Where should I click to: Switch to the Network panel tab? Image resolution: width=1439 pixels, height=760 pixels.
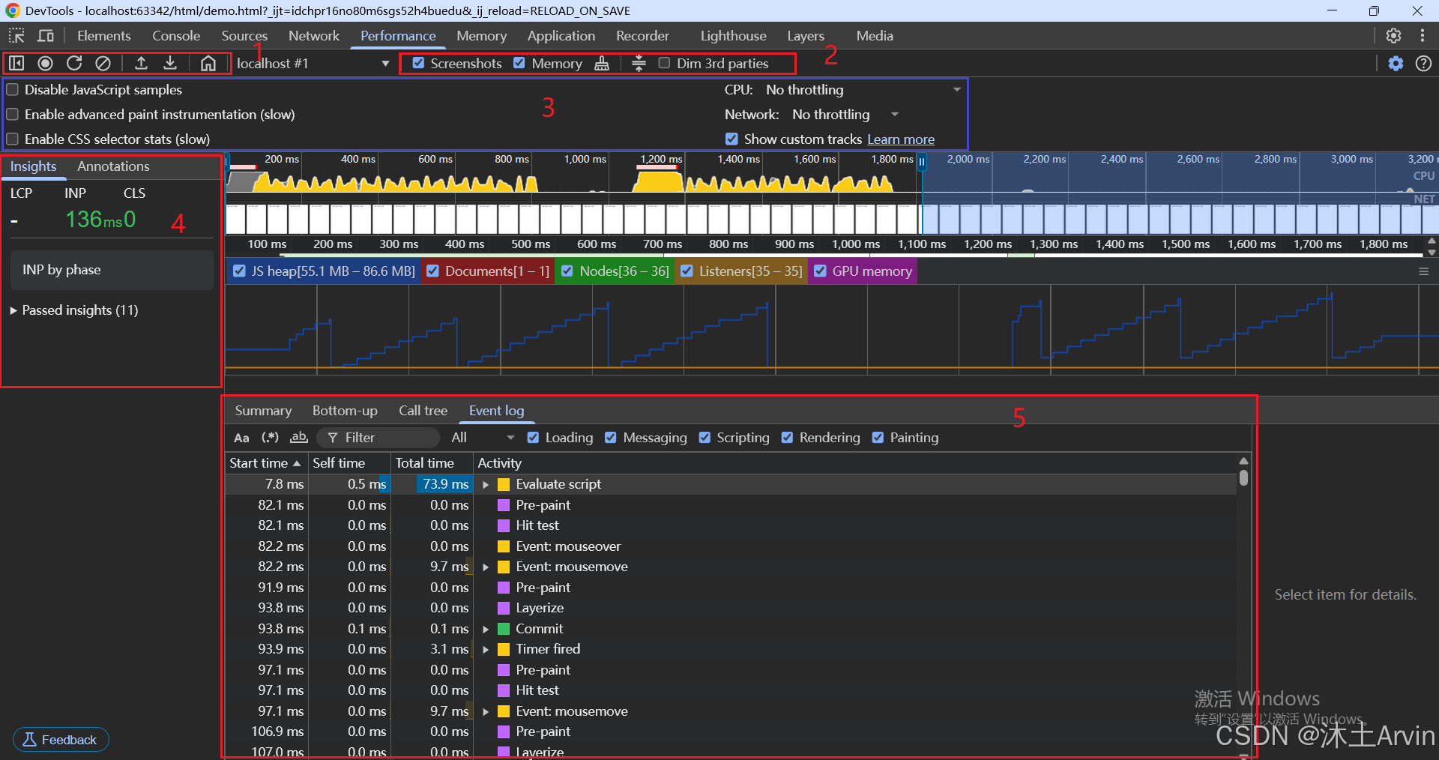tap(314, 35)
